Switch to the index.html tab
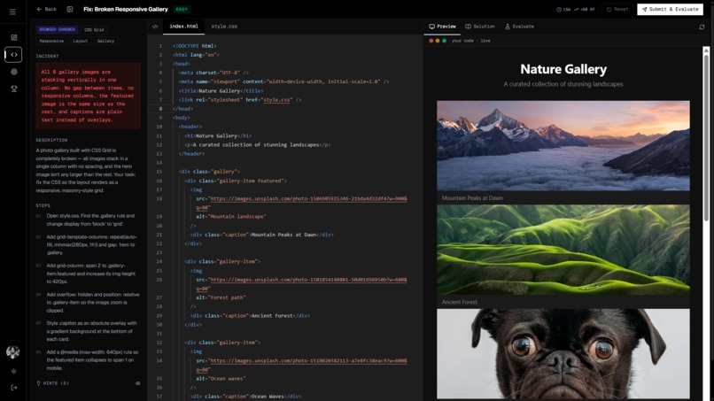714x401 pixels. (x=183, y=27)
